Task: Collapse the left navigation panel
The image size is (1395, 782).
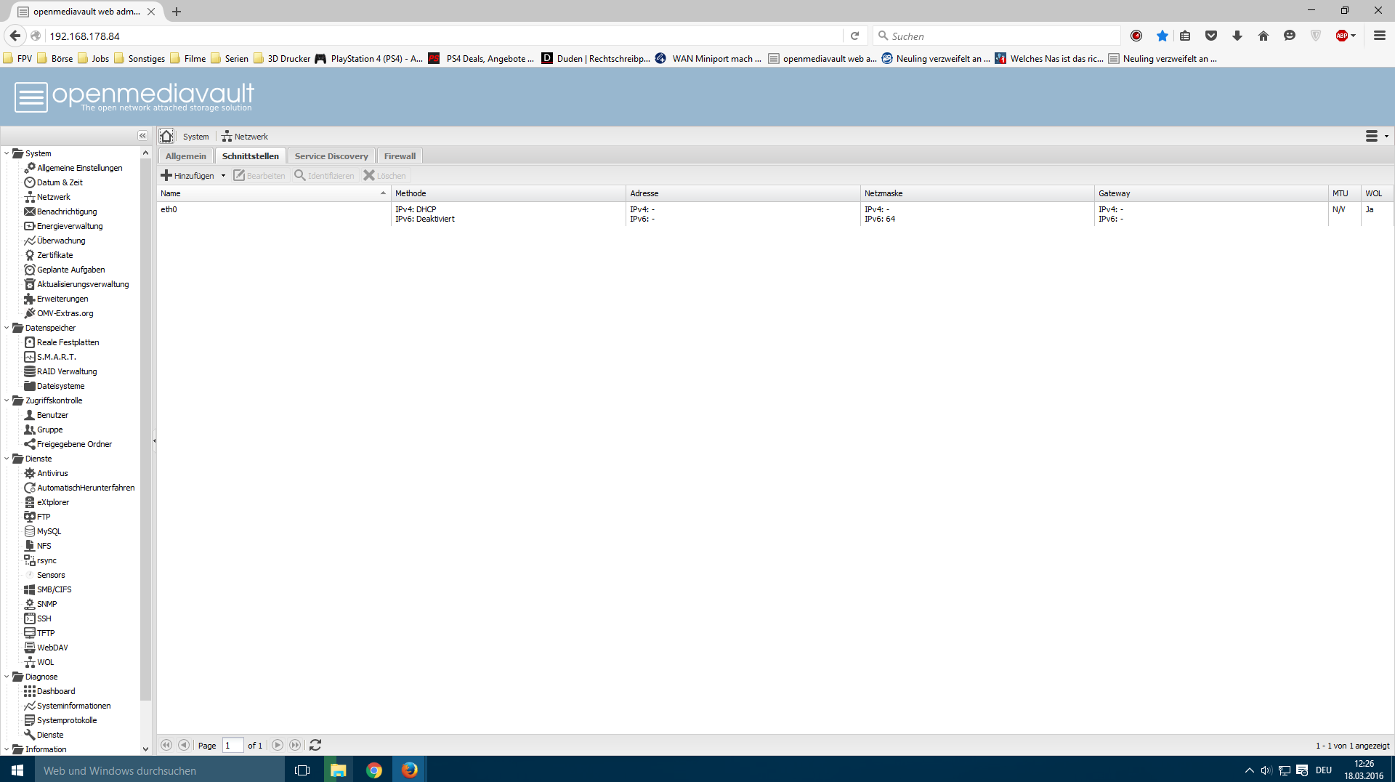Action: tap(142, 136)
